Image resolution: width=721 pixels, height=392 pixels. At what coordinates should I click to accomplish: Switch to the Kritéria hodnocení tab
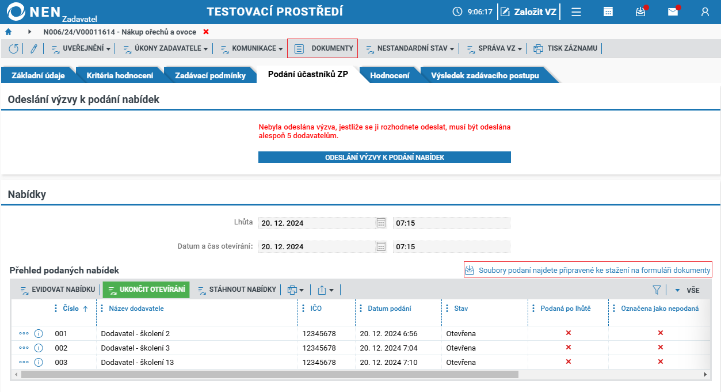coord(120,75)
